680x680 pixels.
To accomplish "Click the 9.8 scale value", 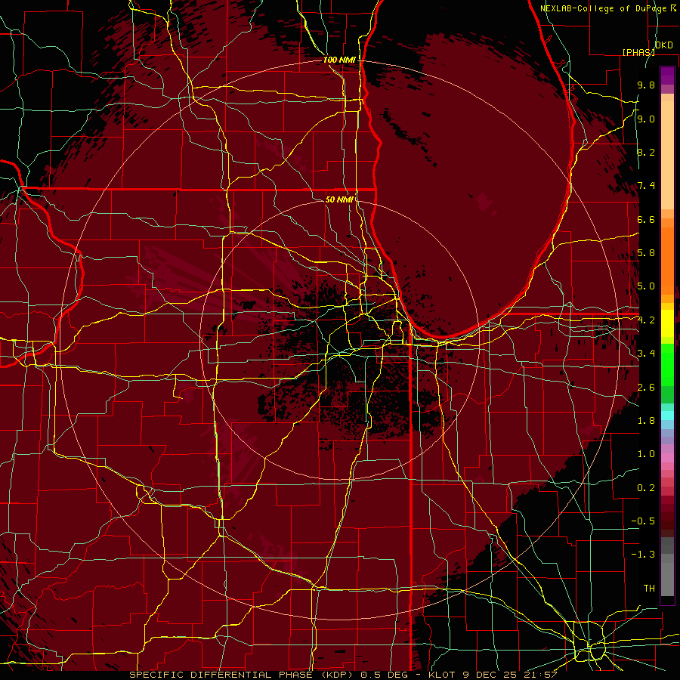I will click(646, 85).
